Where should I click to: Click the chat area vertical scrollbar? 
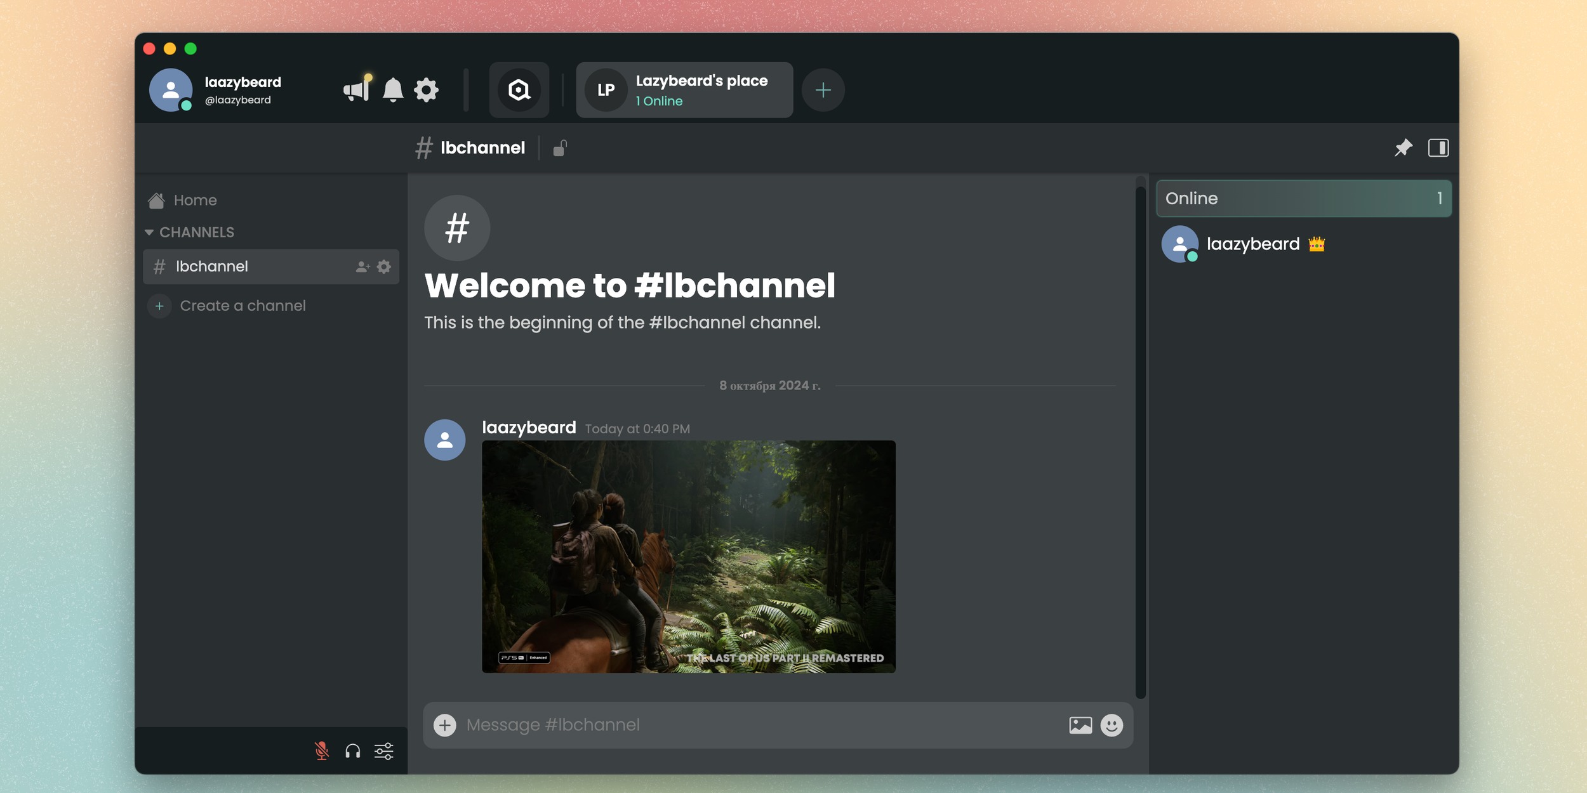click(x=1141, y=442)
